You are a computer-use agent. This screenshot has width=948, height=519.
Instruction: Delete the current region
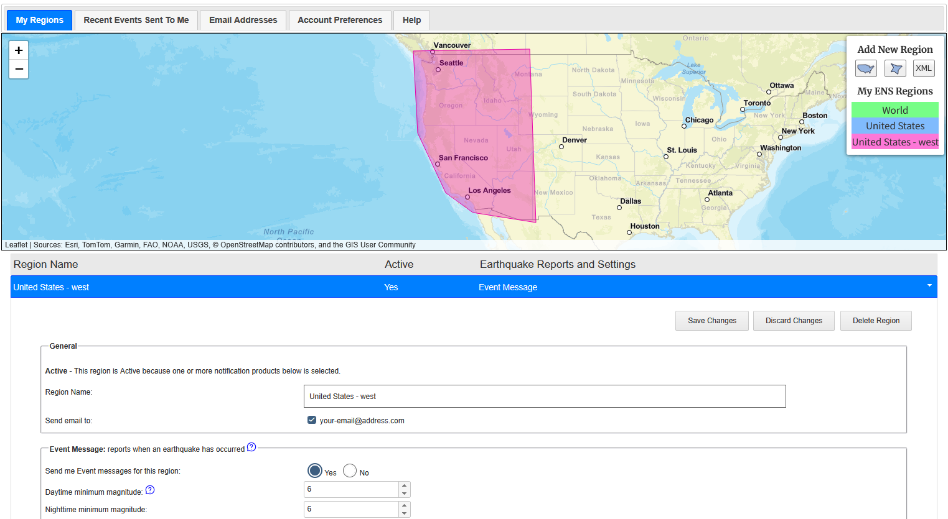coord(876,320)
